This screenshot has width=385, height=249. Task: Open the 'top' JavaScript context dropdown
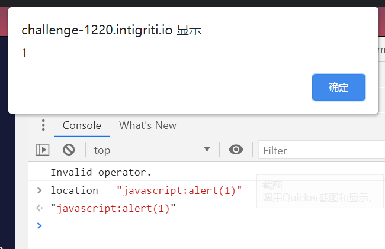151,150
